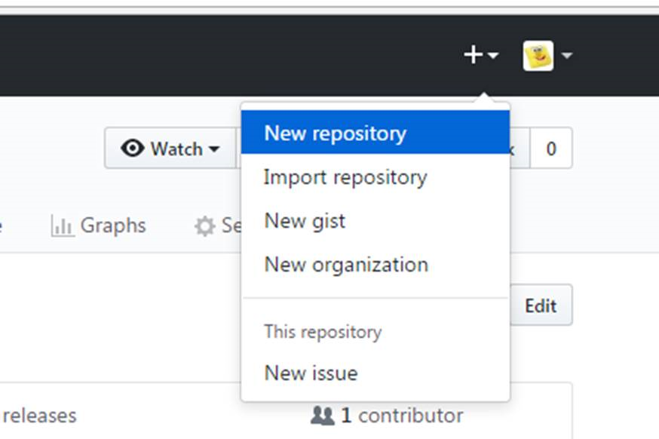The height and width of the screenshot is (439, 659).
Task: Open the Graphs tab
Action: pyautogui.click(x=112, y=226)
